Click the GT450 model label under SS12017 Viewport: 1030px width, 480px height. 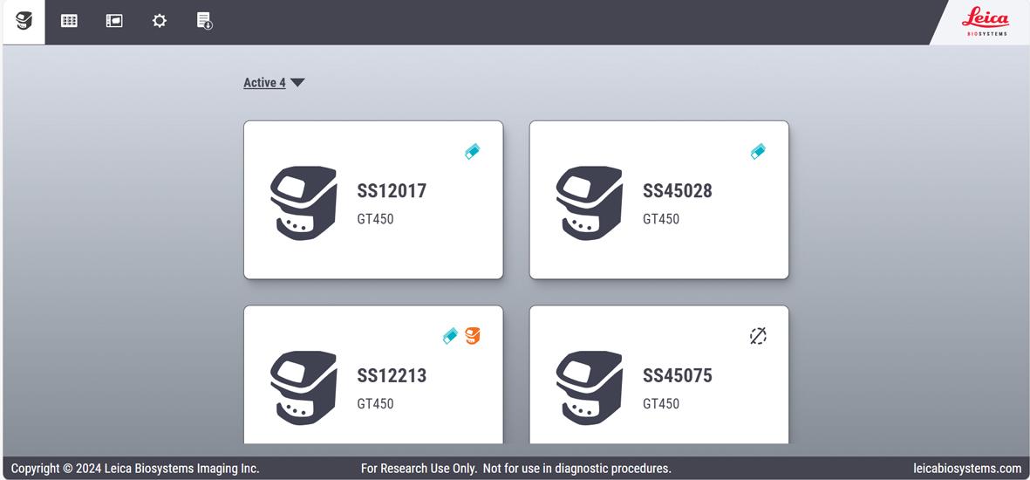pyautogui.click(x=375, y=219)
